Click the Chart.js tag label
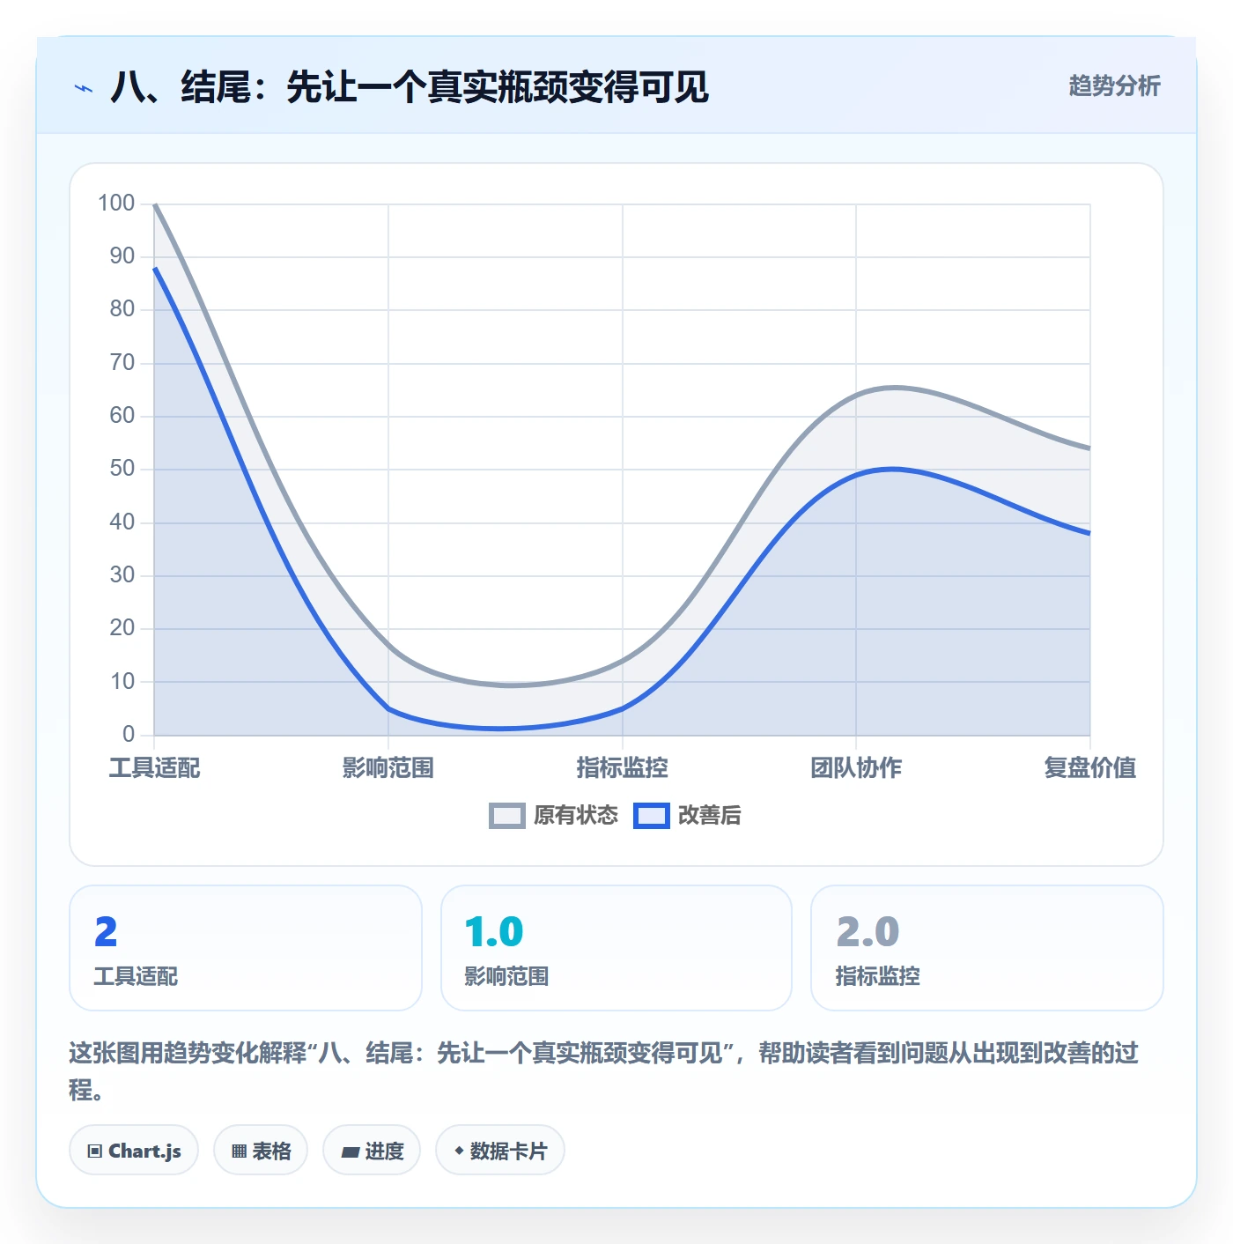This screenshot has height=1244, width=1233. 144,1151
